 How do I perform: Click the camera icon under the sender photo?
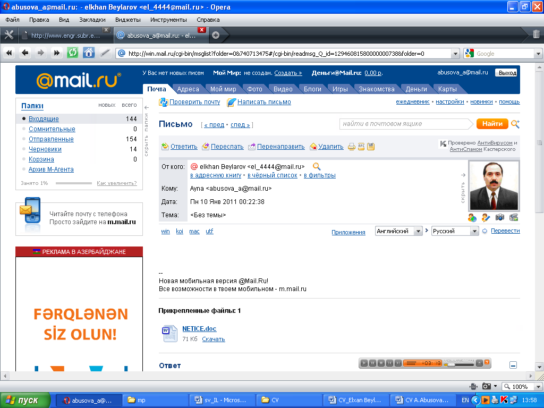tap(499, 217)
